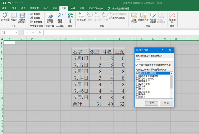
Task: Click 顯示/隱藏註解 in ribbon
Action: 118,14
